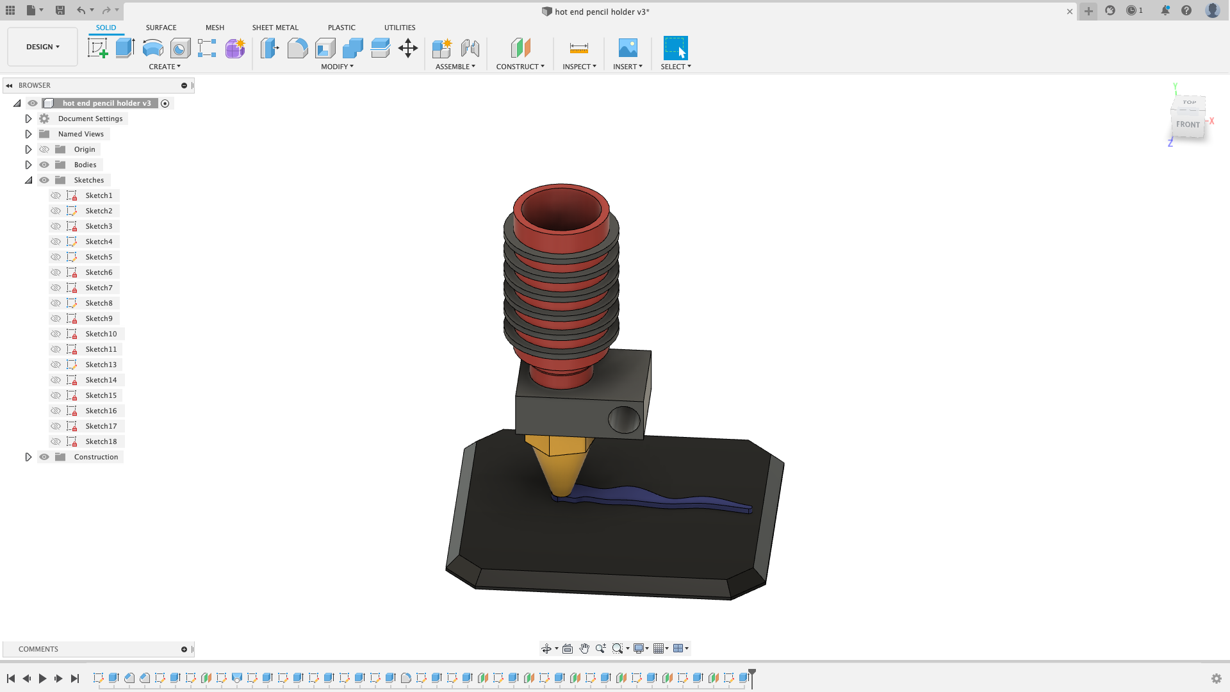Expand the Construction folder

[x=28, y=457]
